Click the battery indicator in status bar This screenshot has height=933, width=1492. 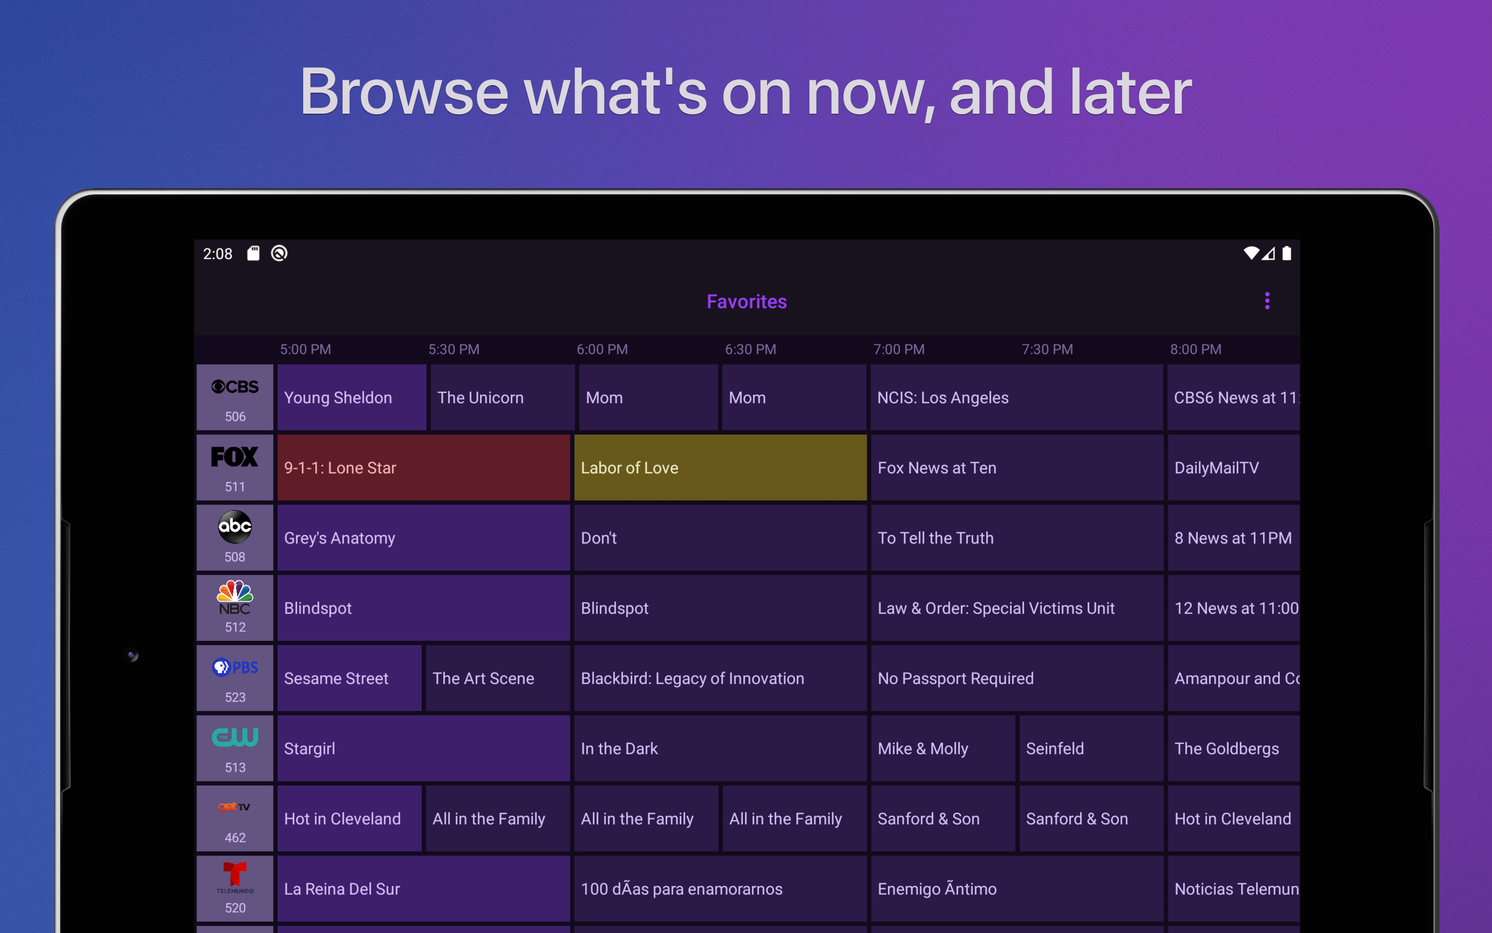point(1287,253)
